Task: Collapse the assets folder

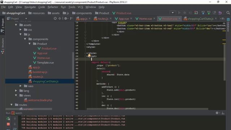Action: tap(16, 25)
